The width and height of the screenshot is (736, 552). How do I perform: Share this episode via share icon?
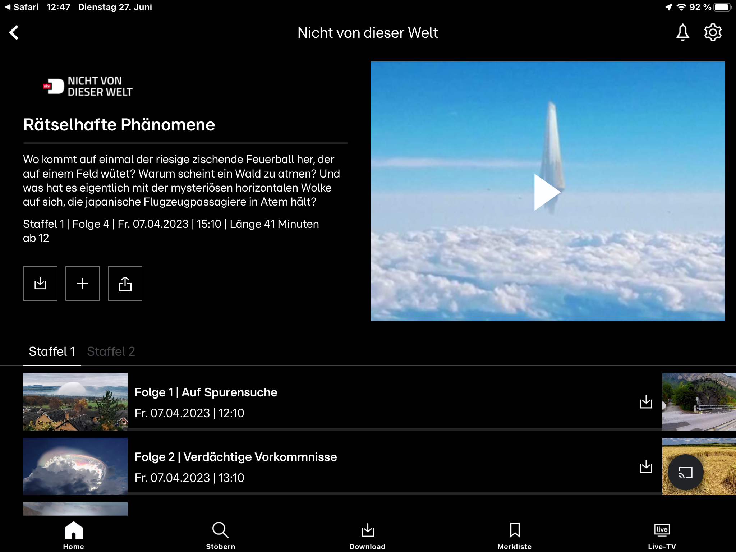pyautogui.click(x=125, y=284)
